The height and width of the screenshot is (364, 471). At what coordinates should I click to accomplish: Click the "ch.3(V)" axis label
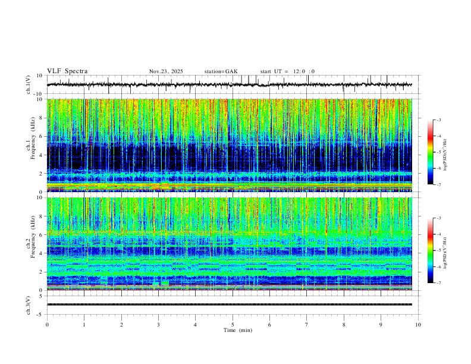pyautogui.click(x=29, y=306)
